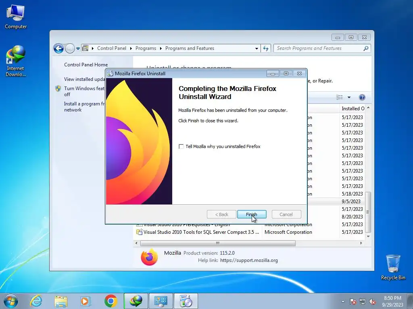Open 'Turn Windows features on or off'
Image resolution: width=413 pixels, height=309 pixels.
pos(84,91)
